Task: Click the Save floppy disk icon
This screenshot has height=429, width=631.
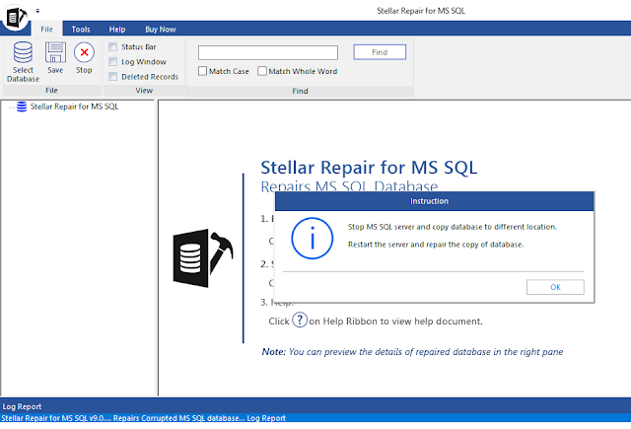Action: [x=55, y=52]
